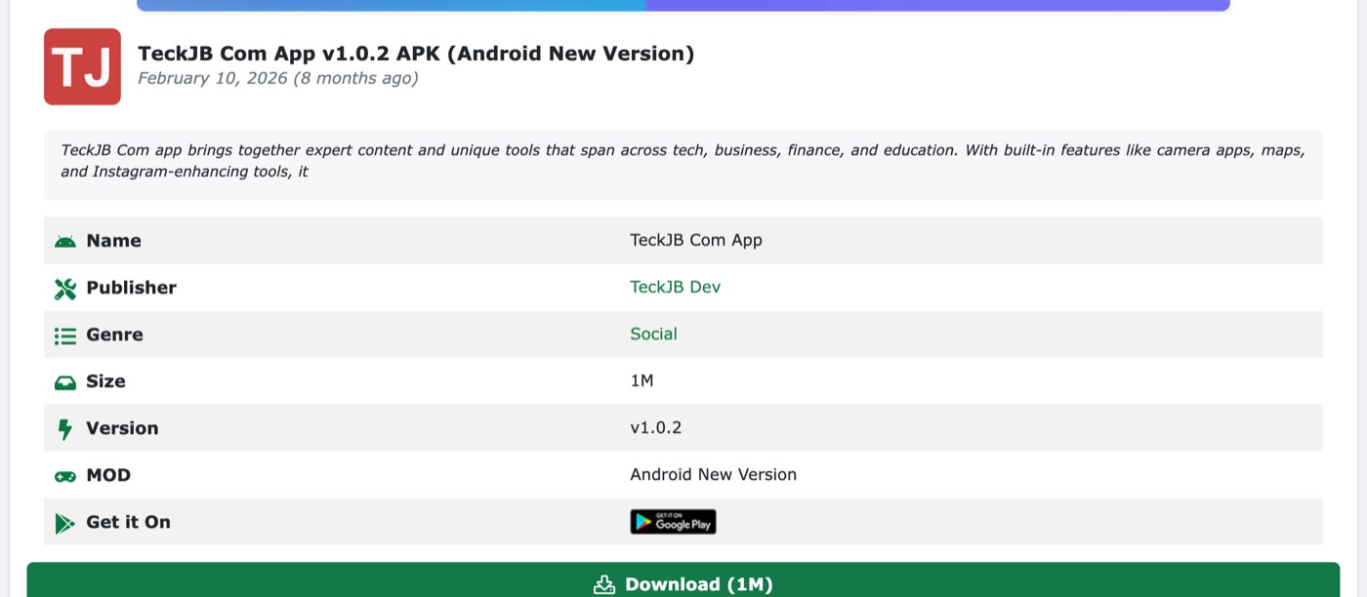Click the lightning bolt icon beside Version

point(65,428)
